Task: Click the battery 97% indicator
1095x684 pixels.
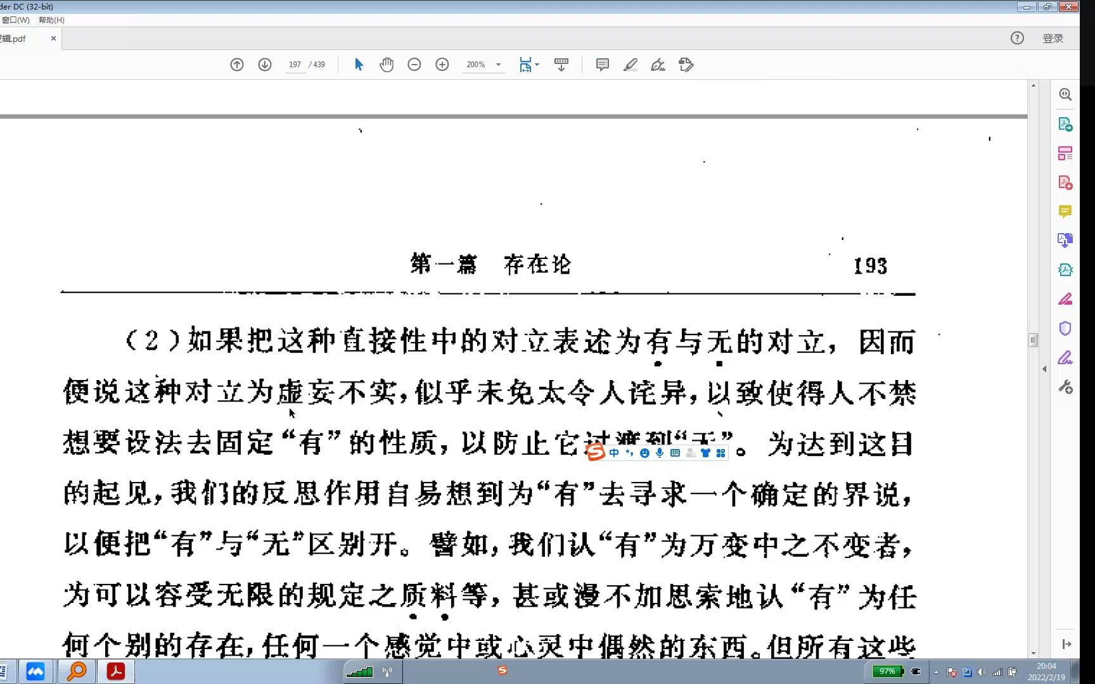Action: tap(887, 671)
